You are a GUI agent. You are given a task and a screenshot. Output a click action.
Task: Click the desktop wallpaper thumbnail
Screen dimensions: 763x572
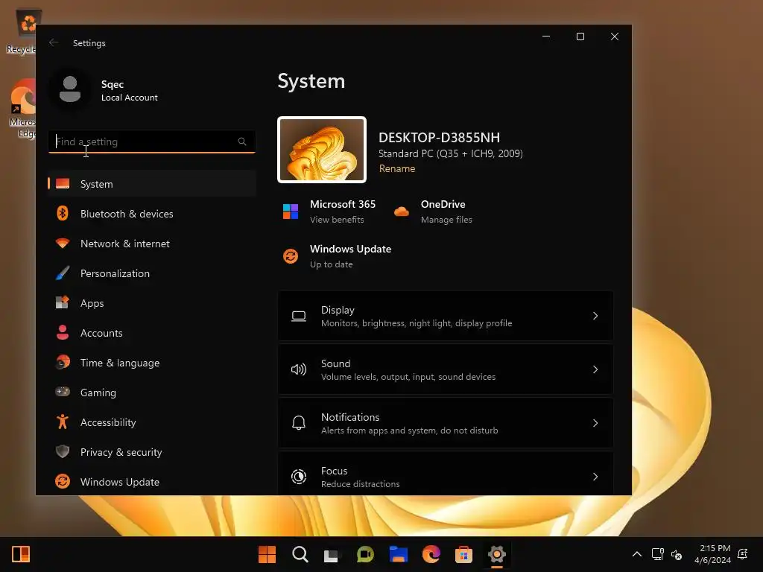(322, 150)
